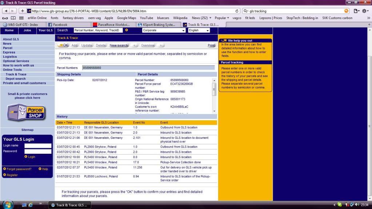Screen dimensions: 372x209
Task: Open the Home menu item
Action: pyautogui.click(x=9, y=31)
